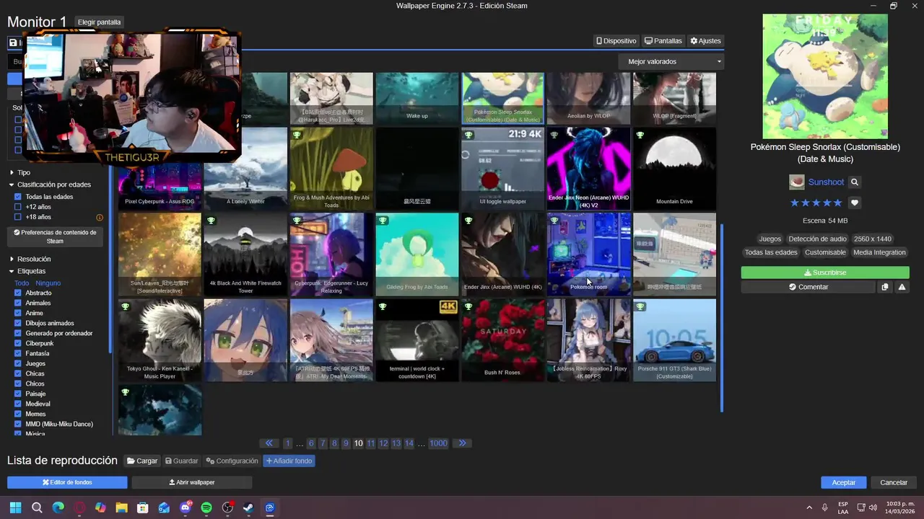Open playlist Configuración
The width and height of the screenshot is (924, 519).
click(x=232, y=461)
